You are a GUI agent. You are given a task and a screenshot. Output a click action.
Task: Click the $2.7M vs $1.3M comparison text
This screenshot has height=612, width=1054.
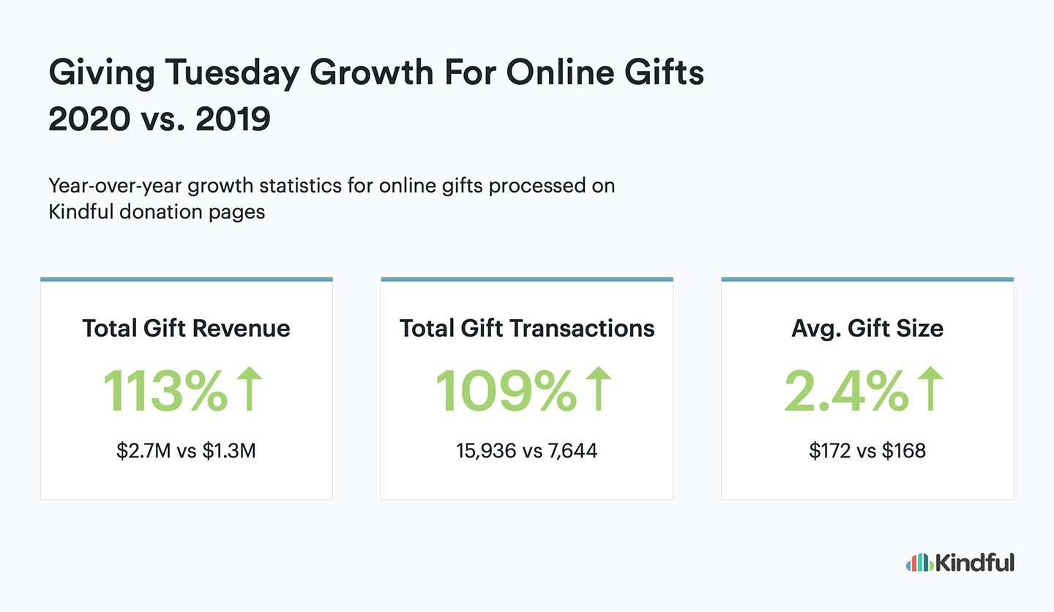click(x=187, y=451)
